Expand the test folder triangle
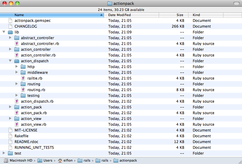 pyautogui.click(x=4, y=153)
